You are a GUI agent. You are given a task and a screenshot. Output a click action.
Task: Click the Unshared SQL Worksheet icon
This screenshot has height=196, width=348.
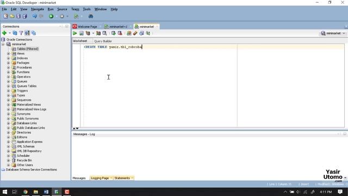coord(129,33)
